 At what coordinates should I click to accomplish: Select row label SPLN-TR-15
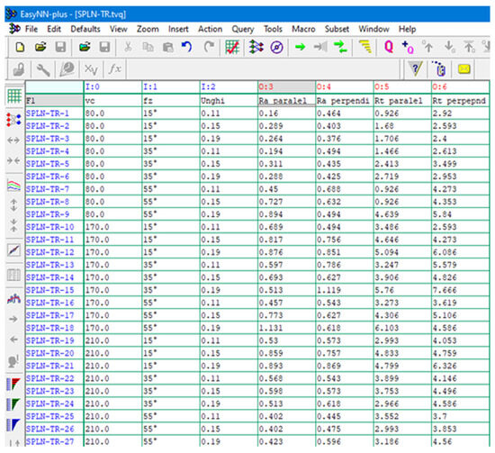pos(49,290)
